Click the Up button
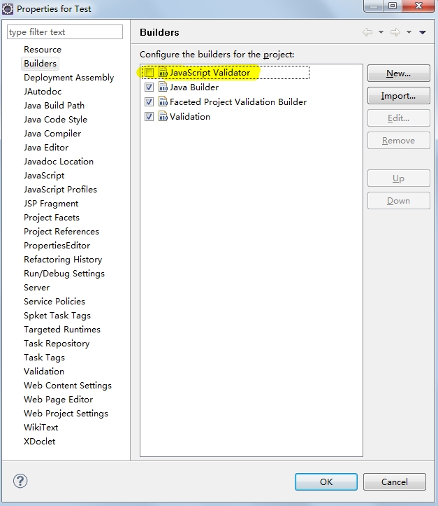 [x=399, y=178]
